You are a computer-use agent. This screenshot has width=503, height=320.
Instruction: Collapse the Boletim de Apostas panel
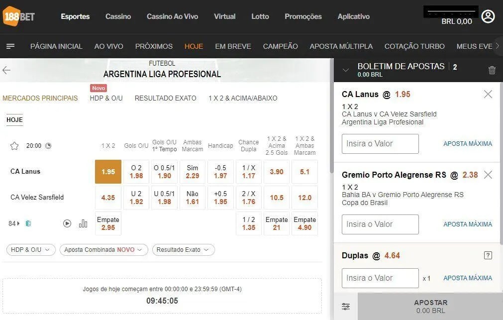[x=345, y=70]
